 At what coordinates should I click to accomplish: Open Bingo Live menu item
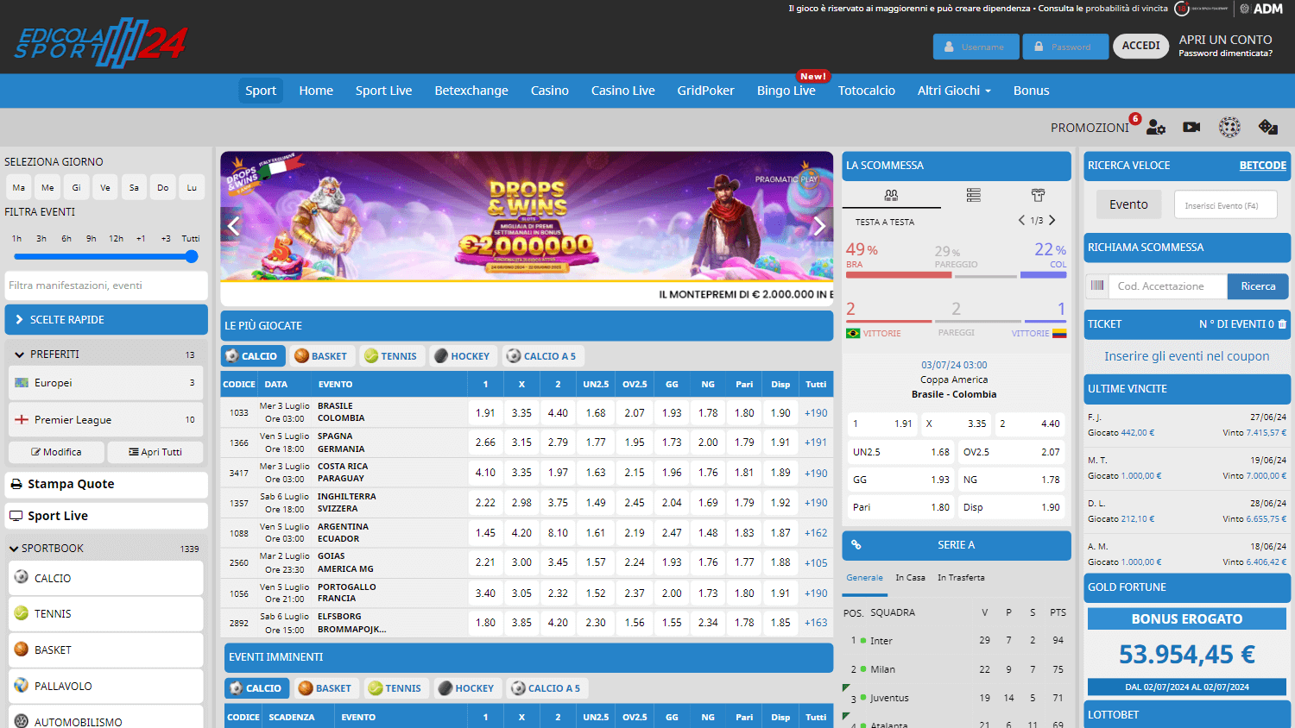coord(786,91)
